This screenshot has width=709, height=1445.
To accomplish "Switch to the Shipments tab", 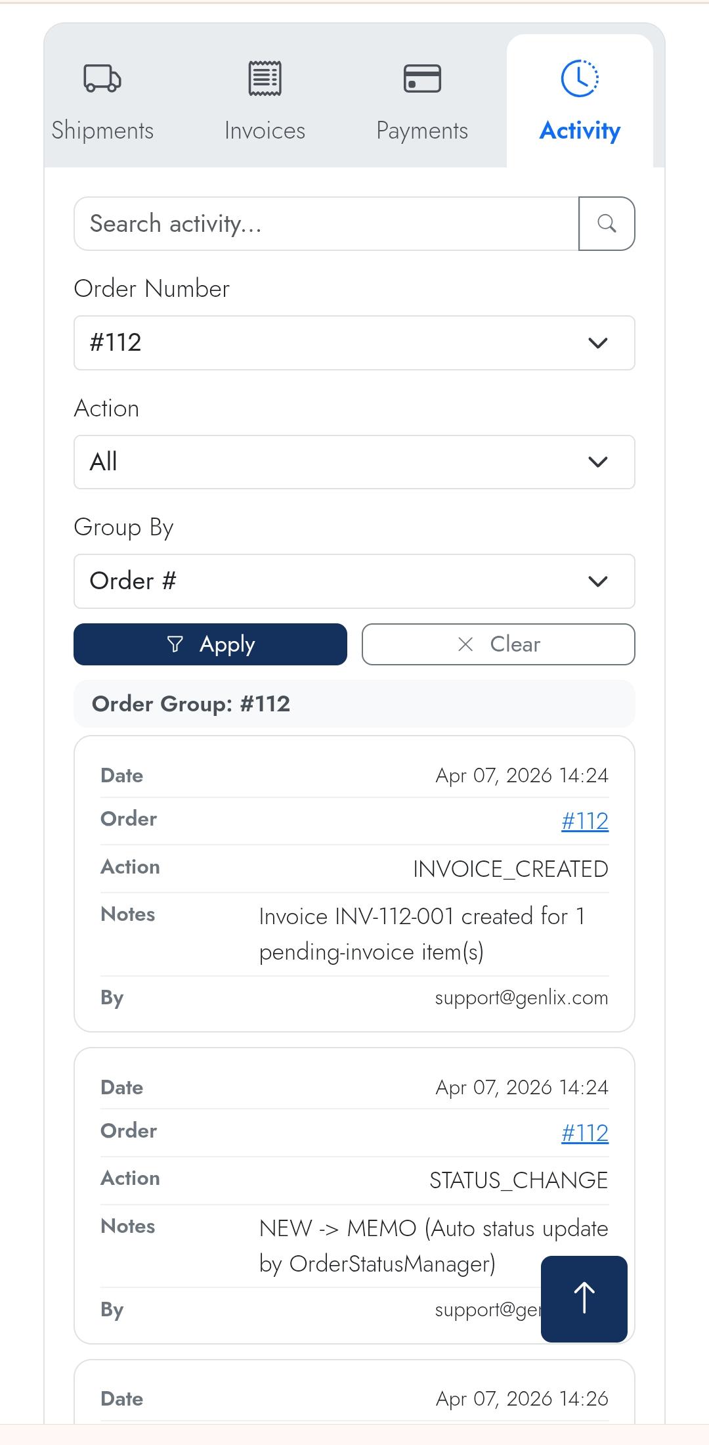I will click(102, 131).
